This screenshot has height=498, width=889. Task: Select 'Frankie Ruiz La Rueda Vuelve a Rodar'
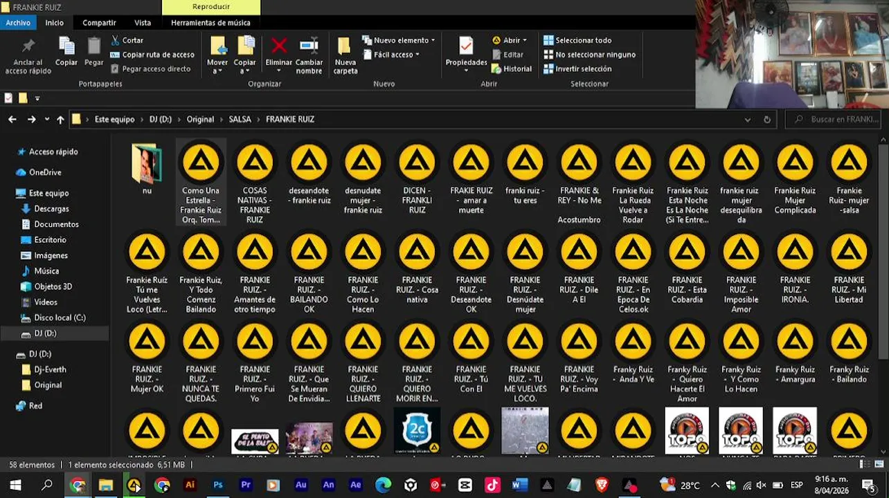click(x=633, y=181)
